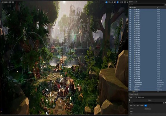This screenshot has width=166, height=116.
Task: Toggle ExponentialHeightFog visibility eye
Action: 129,82
